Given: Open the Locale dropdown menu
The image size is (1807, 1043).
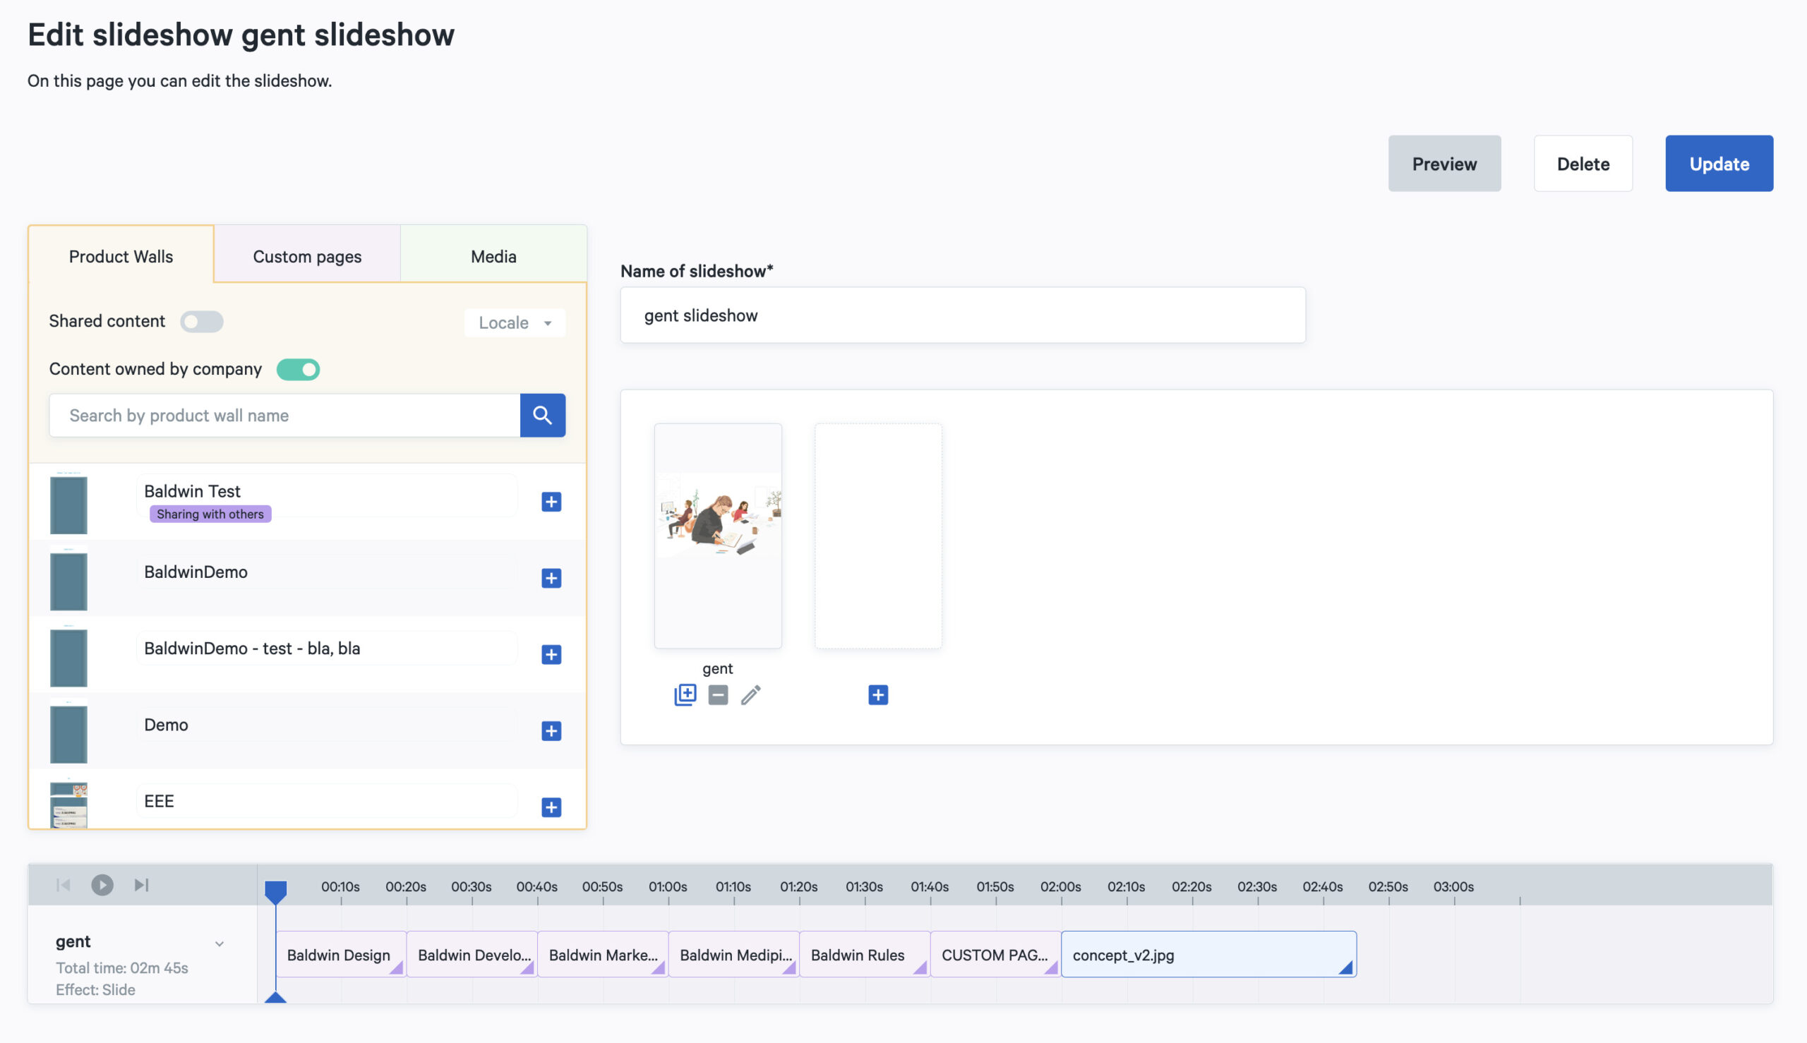Looking at the screenshot, I should click(514, 320).
